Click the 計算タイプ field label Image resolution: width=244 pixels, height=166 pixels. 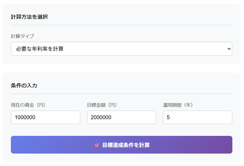(x=22, y=36)
